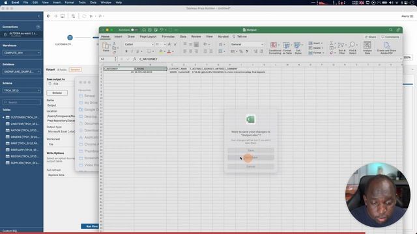Collapse the Tableau Prep connections pane
Image resolution: width=417 pixels, height=234 pixels.
tap(39, 16)
